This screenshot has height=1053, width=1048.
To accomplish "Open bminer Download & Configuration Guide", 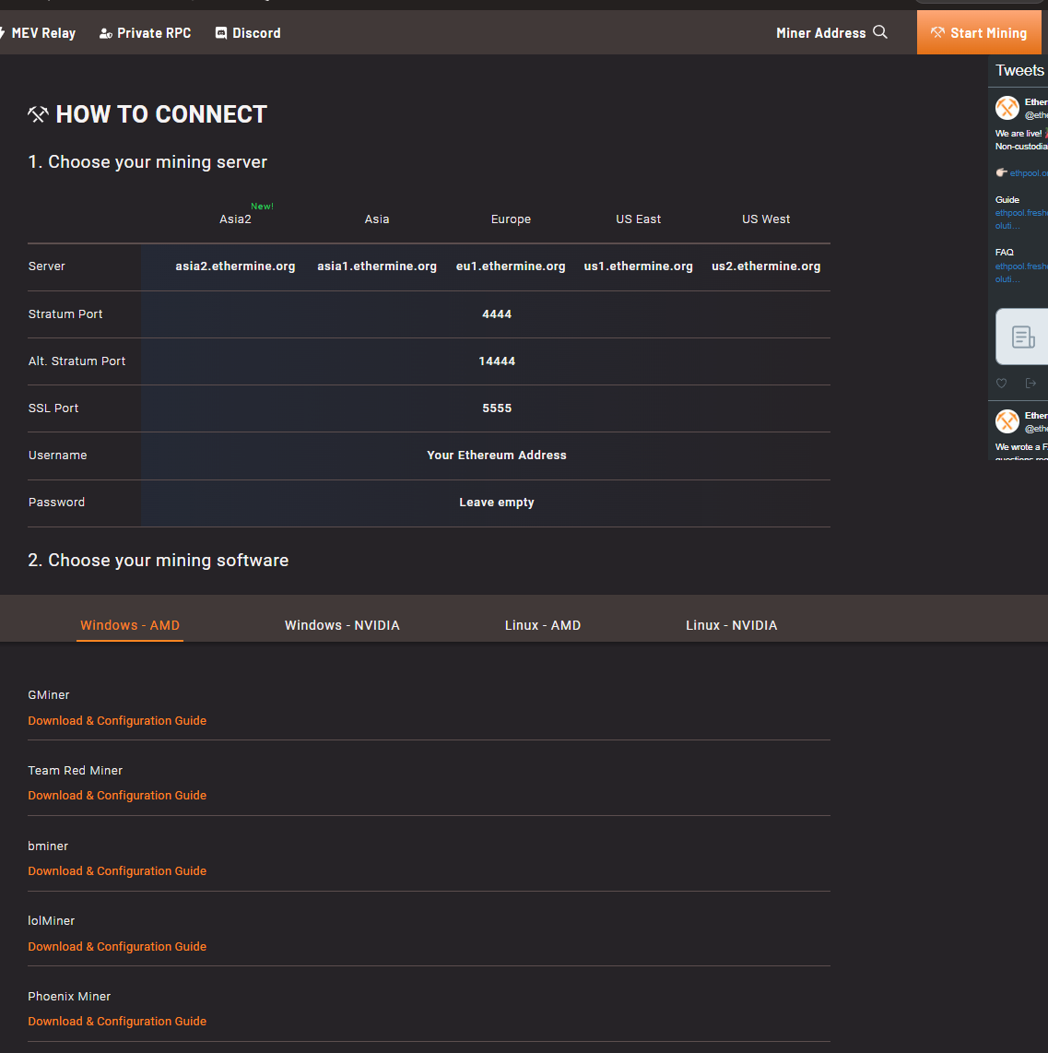I will pyautogui.click(x=117, y=871).
